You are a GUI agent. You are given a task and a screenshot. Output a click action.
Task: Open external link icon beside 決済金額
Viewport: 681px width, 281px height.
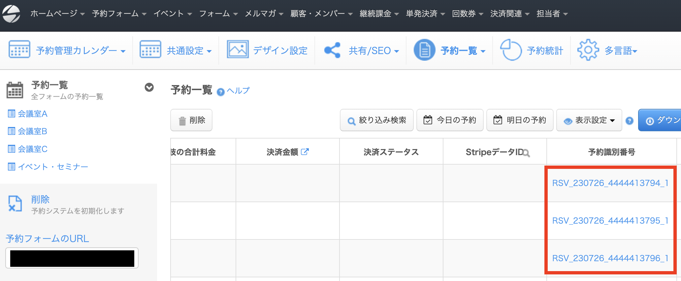coord(305,152)
